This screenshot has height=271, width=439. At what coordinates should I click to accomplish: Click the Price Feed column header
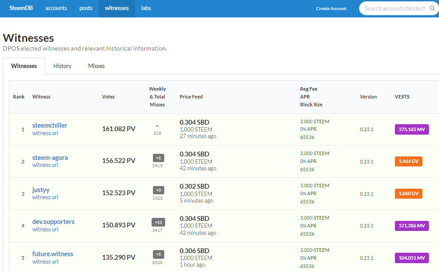coord(191,97)
